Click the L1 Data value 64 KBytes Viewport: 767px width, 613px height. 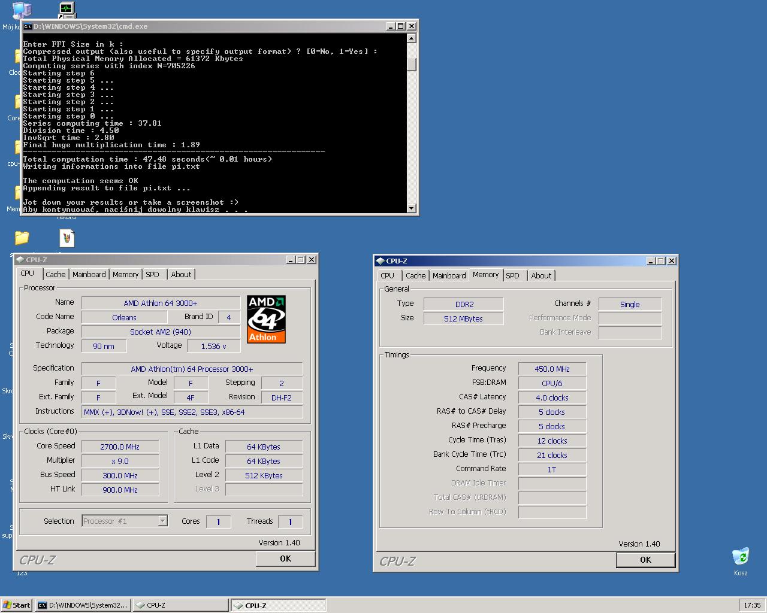pos(264,447)
